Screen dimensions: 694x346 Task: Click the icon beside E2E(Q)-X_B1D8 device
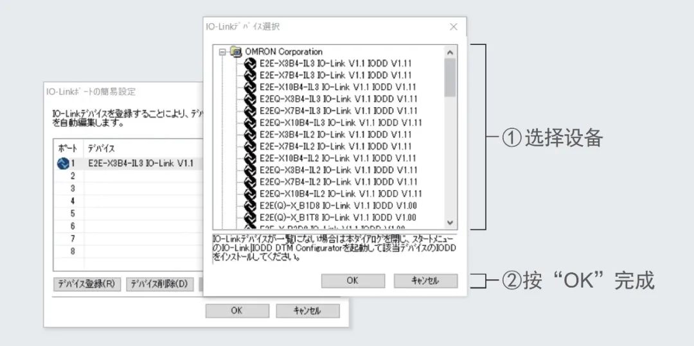[x=250, y=205]
